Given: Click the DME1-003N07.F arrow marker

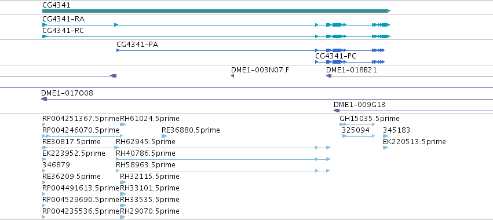Looking at the screenshot, I should click(x=233, y=76).
